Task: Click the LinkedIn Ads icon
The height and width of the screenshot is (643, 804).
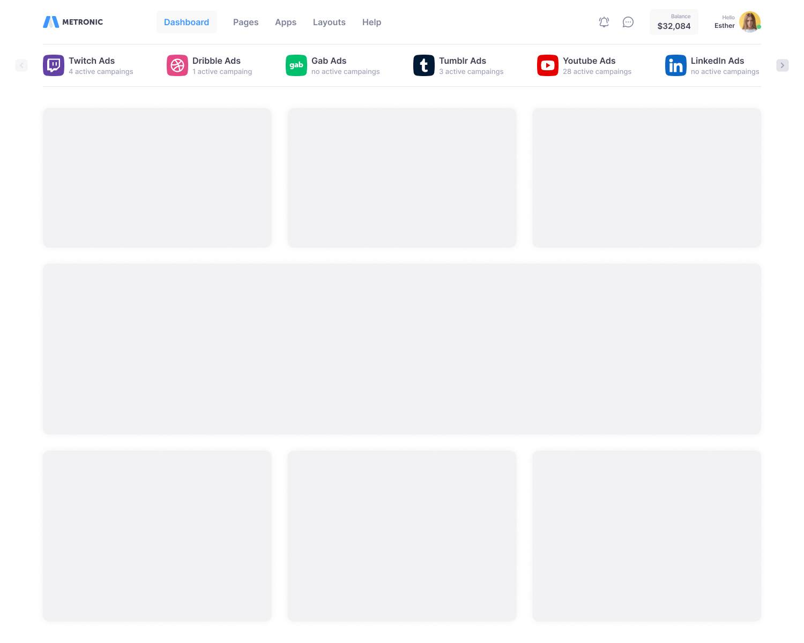Action: 676,65
